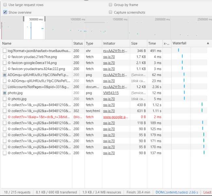Open the VM543:15 initiator link
212x196 pixels.
tap(111, 93)
